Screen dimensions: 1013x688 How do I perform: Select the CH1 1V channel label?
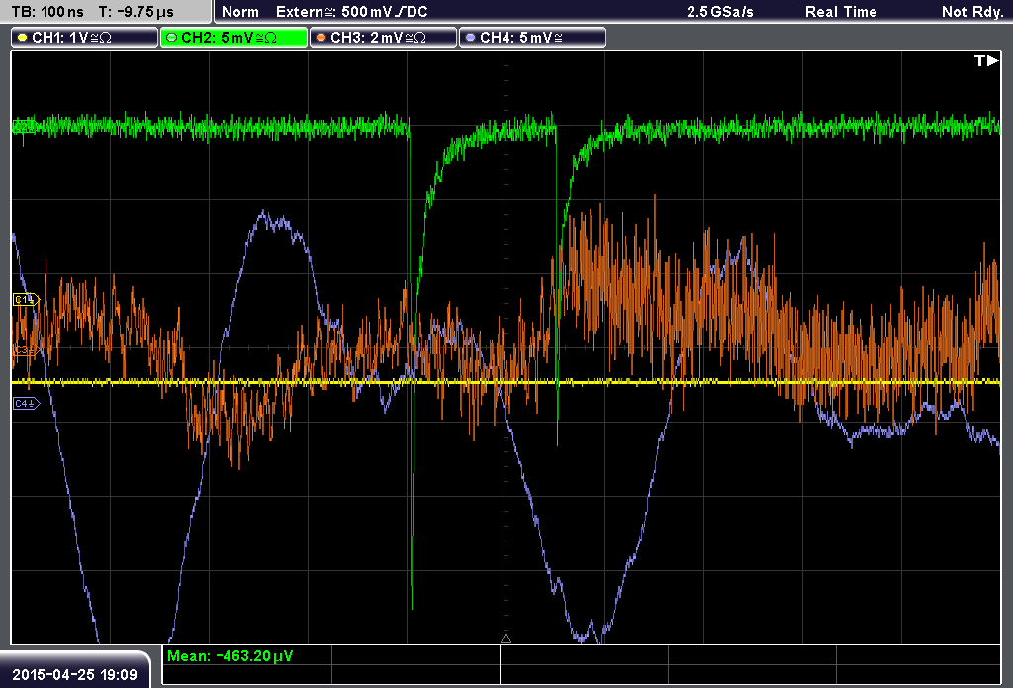tap(84, 38)
